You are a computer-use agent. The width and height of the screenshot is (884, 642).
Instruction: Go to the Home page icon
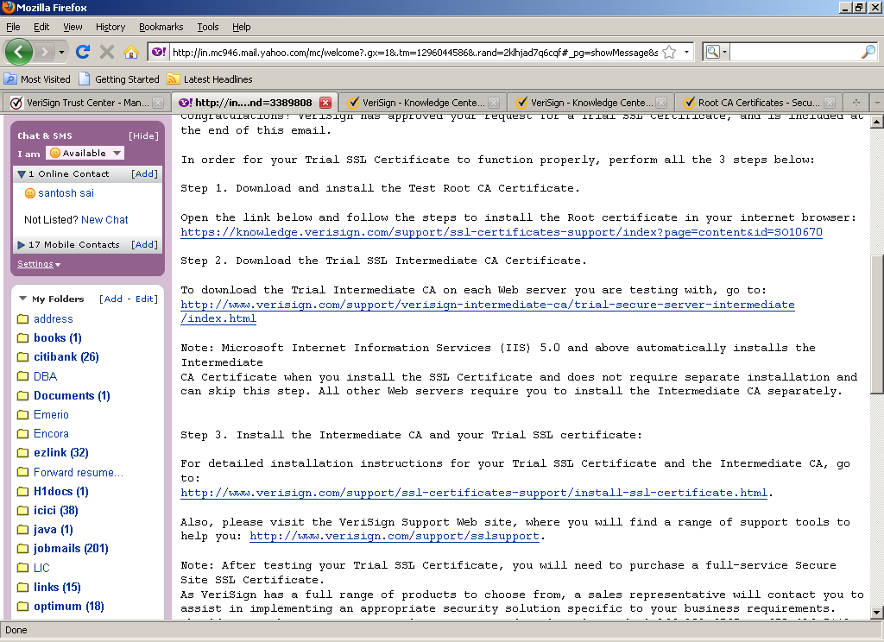click(x=131, y=52)
